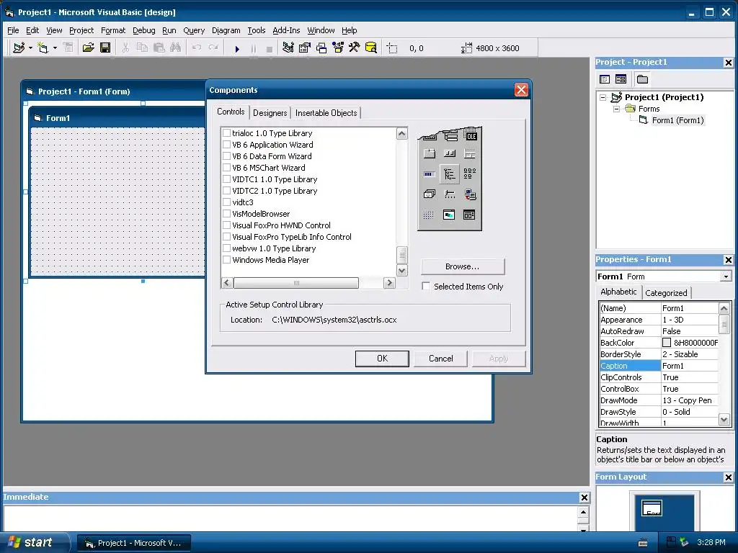
Task: Click the Data View Window toolbar icon
Action: click(x=371, y=48)
